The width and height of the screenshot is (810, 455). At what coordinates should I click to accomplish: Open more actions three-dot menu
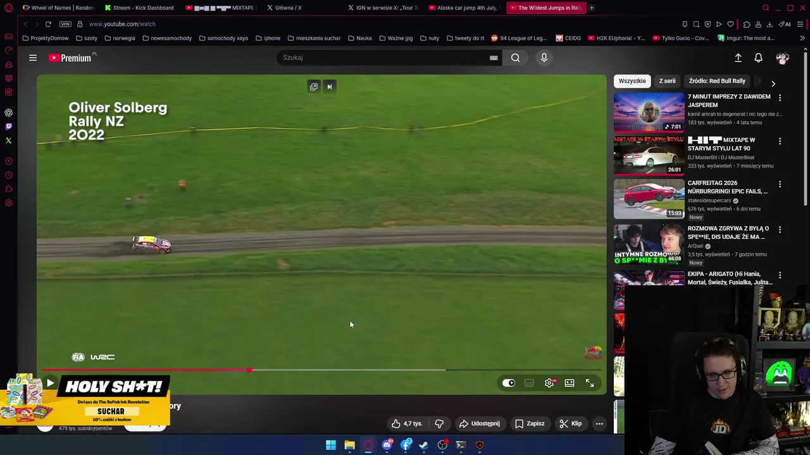coord(599,423)
